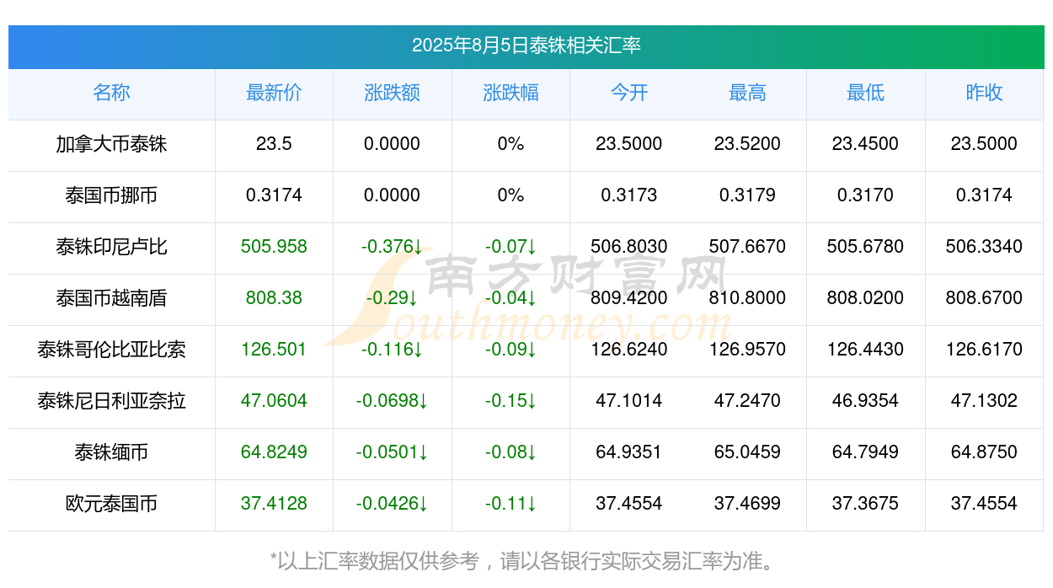Click the title 2025年8月5日泰铢相关汇率
Viewport: 1053px width, 588px height.
tap(526, 45)
